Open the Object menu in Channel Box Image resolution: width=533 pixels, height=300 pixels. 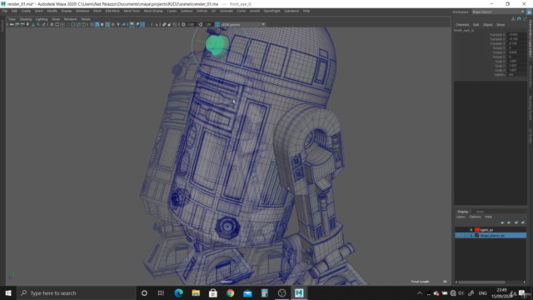coord(487,25)
